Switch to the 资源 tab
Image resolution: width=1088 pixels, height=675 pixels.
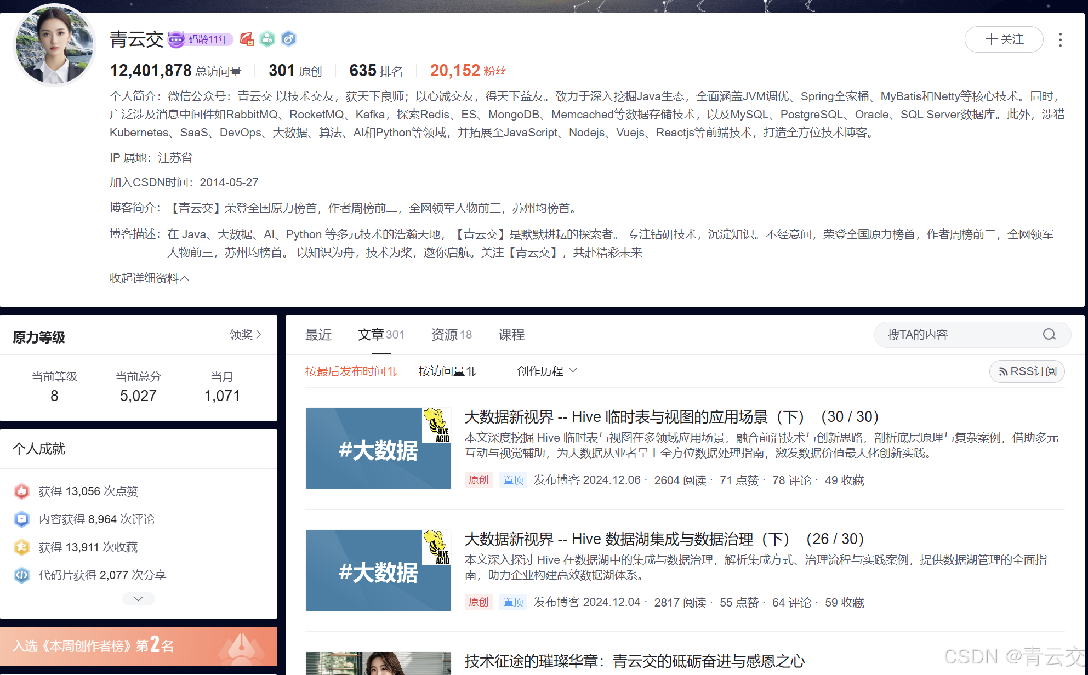(451, 335)
